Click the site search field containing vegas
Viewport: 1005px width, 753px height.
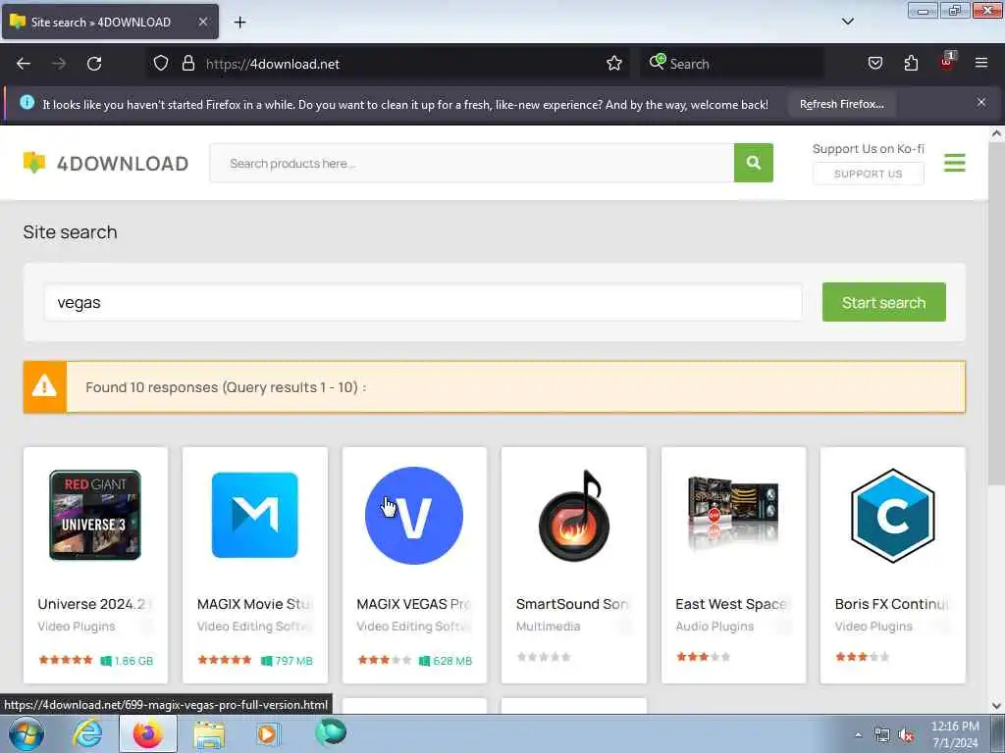pos(423,302)
